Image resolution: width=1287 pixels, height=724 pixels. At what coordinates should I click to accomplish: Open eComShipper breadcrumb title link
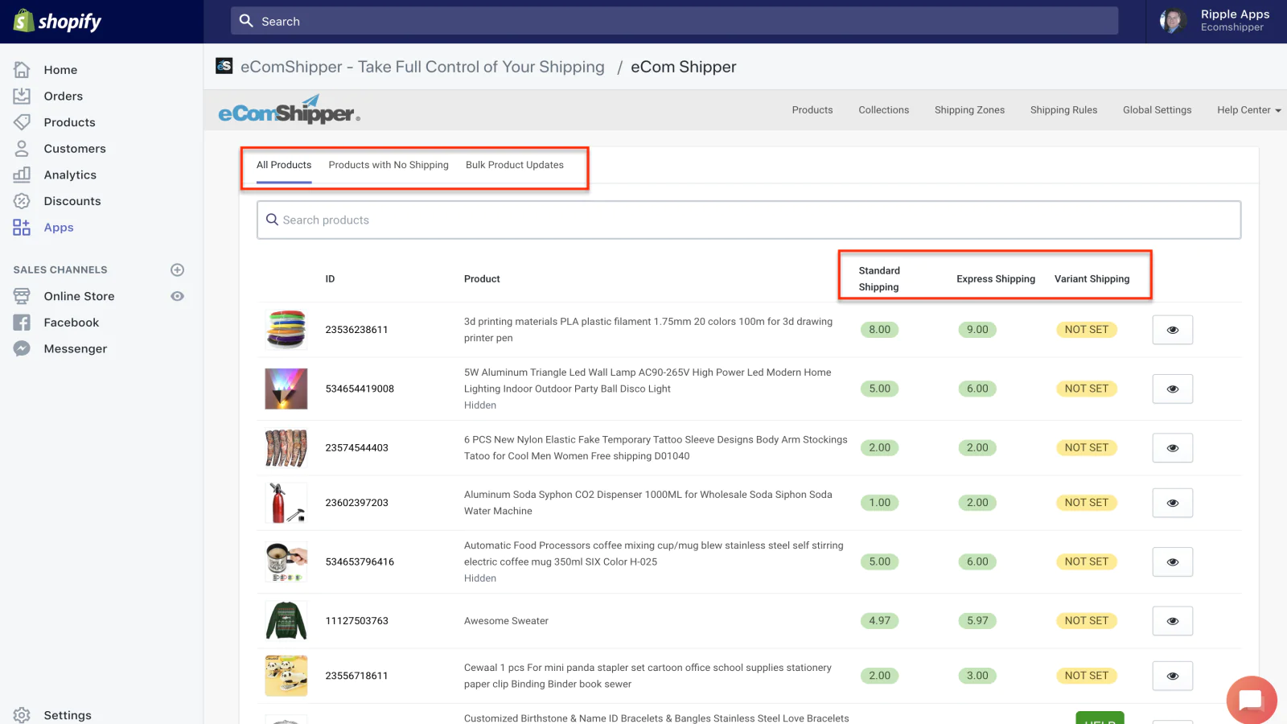422,67
